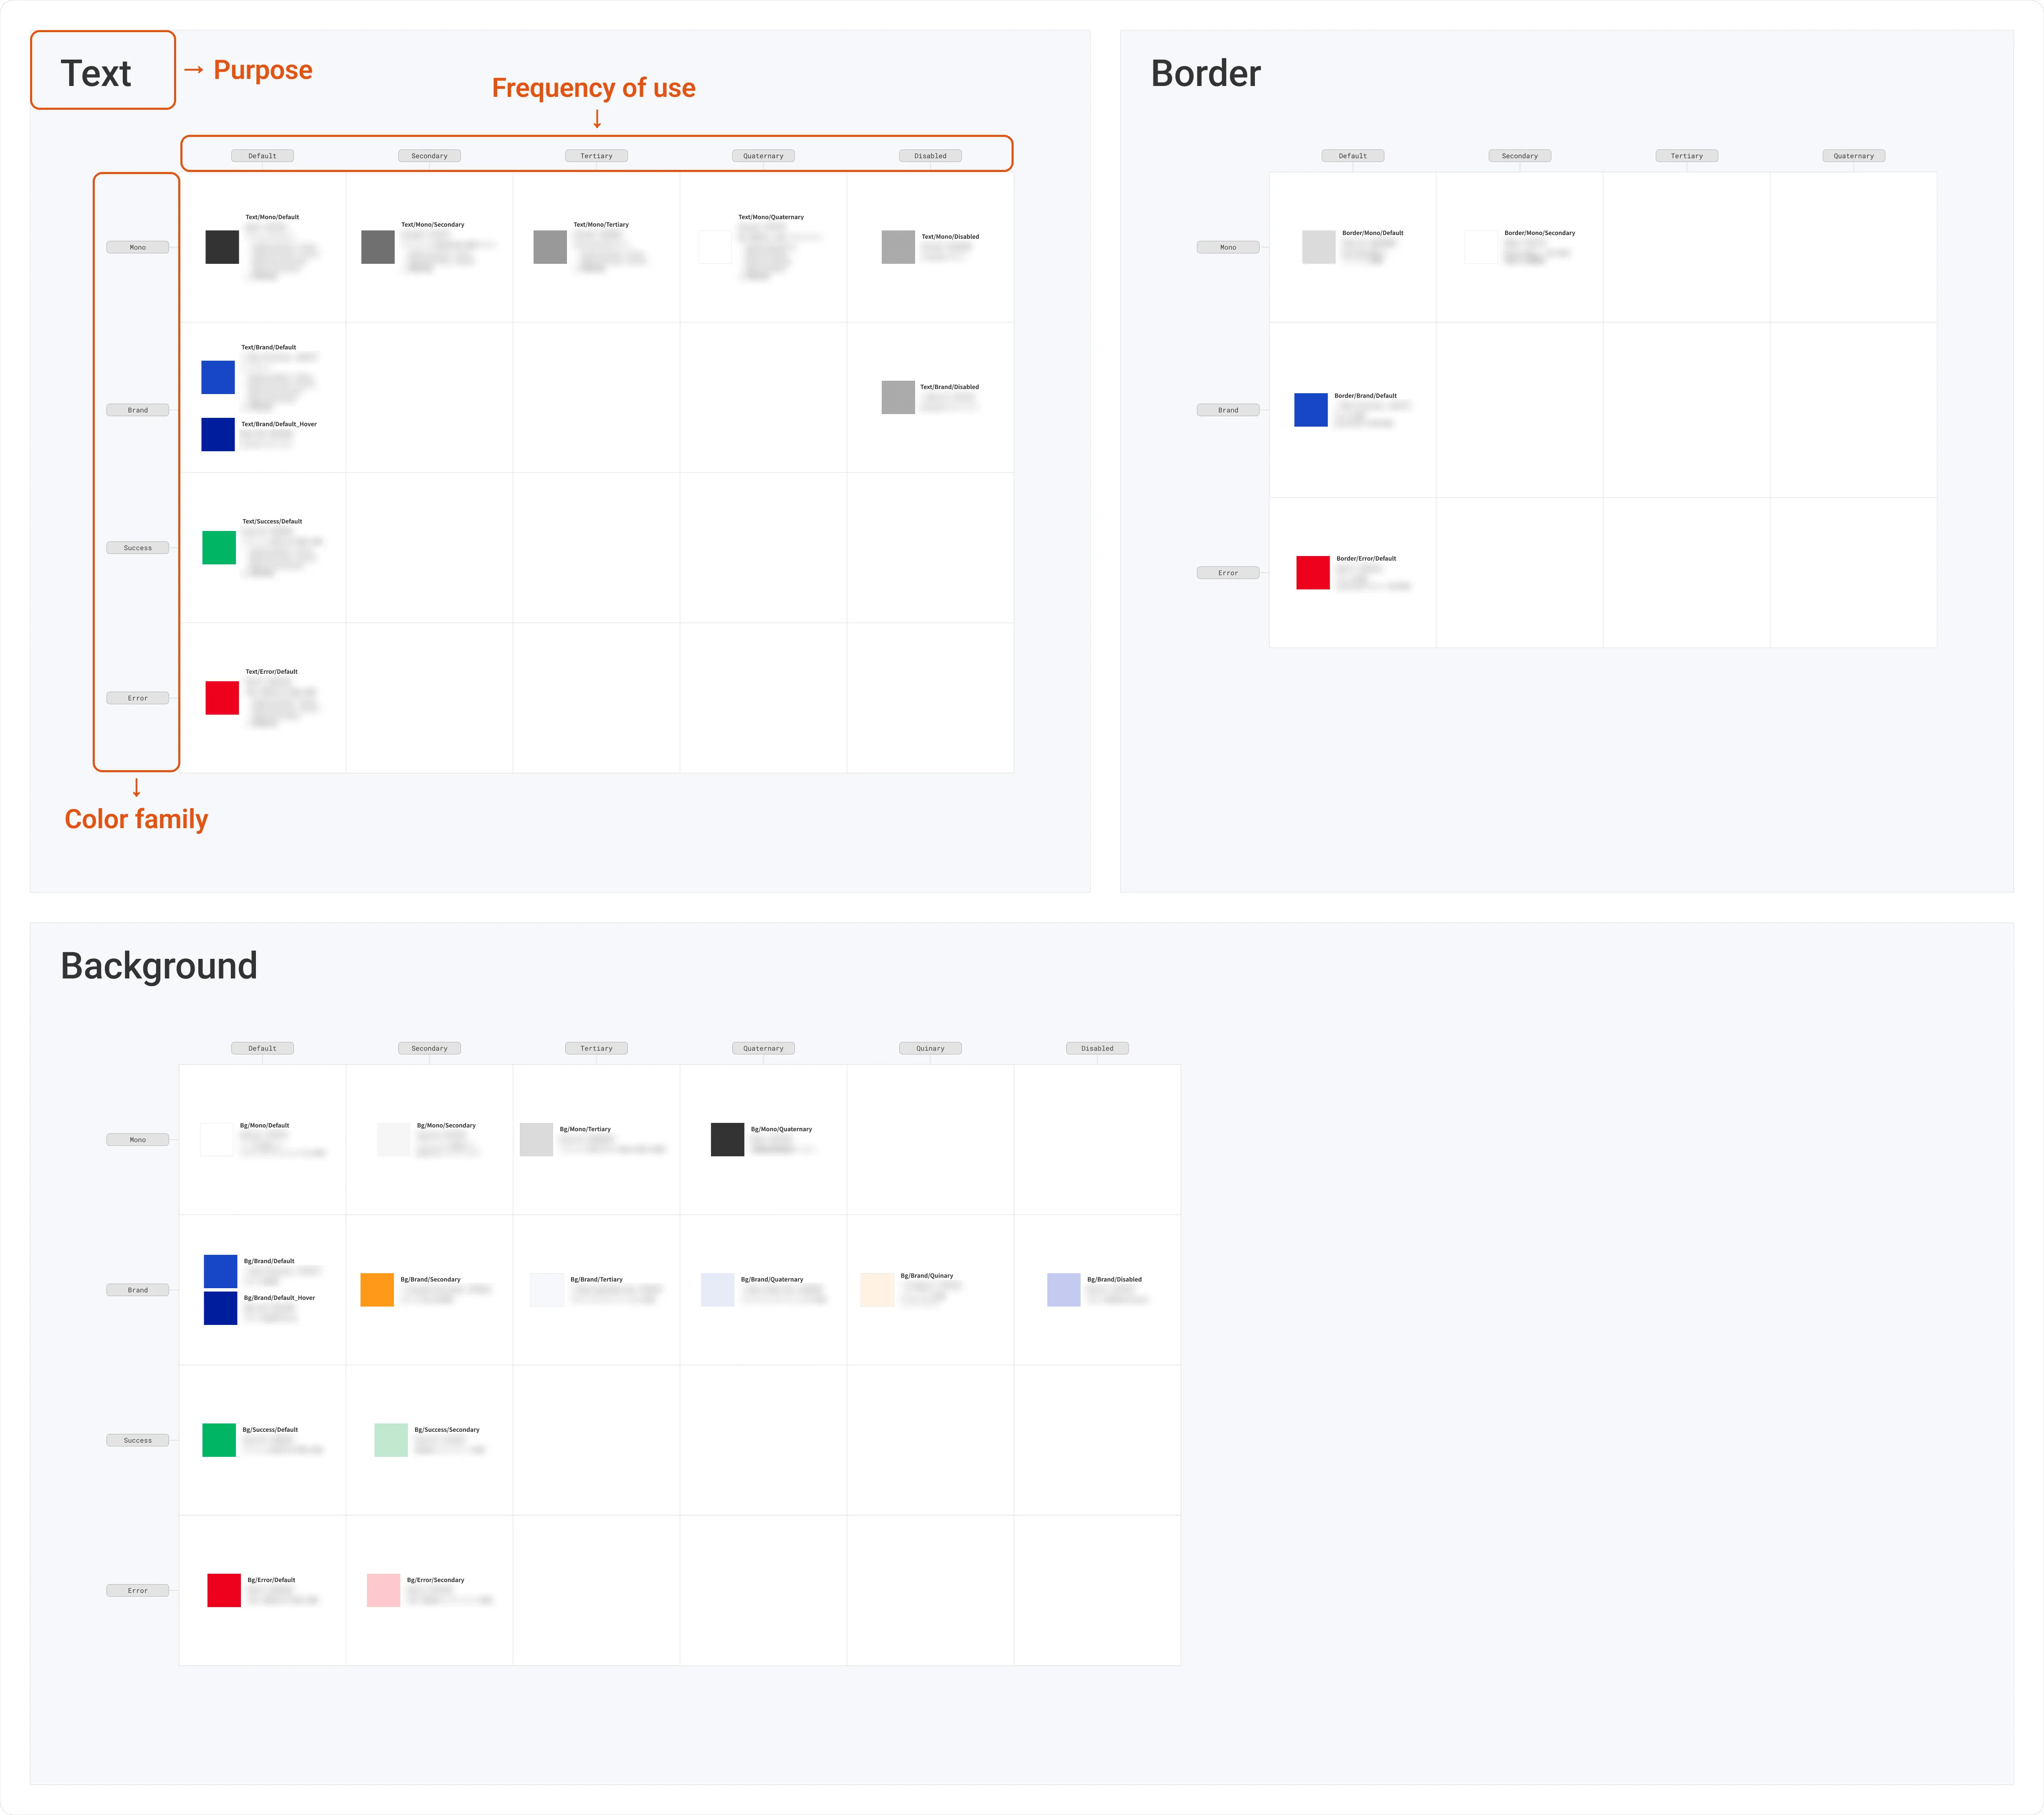This screenshot has height=1815, width=2044.
Task: Click the Text/Error/Default red swatch
Action: [x=222, y=697]
